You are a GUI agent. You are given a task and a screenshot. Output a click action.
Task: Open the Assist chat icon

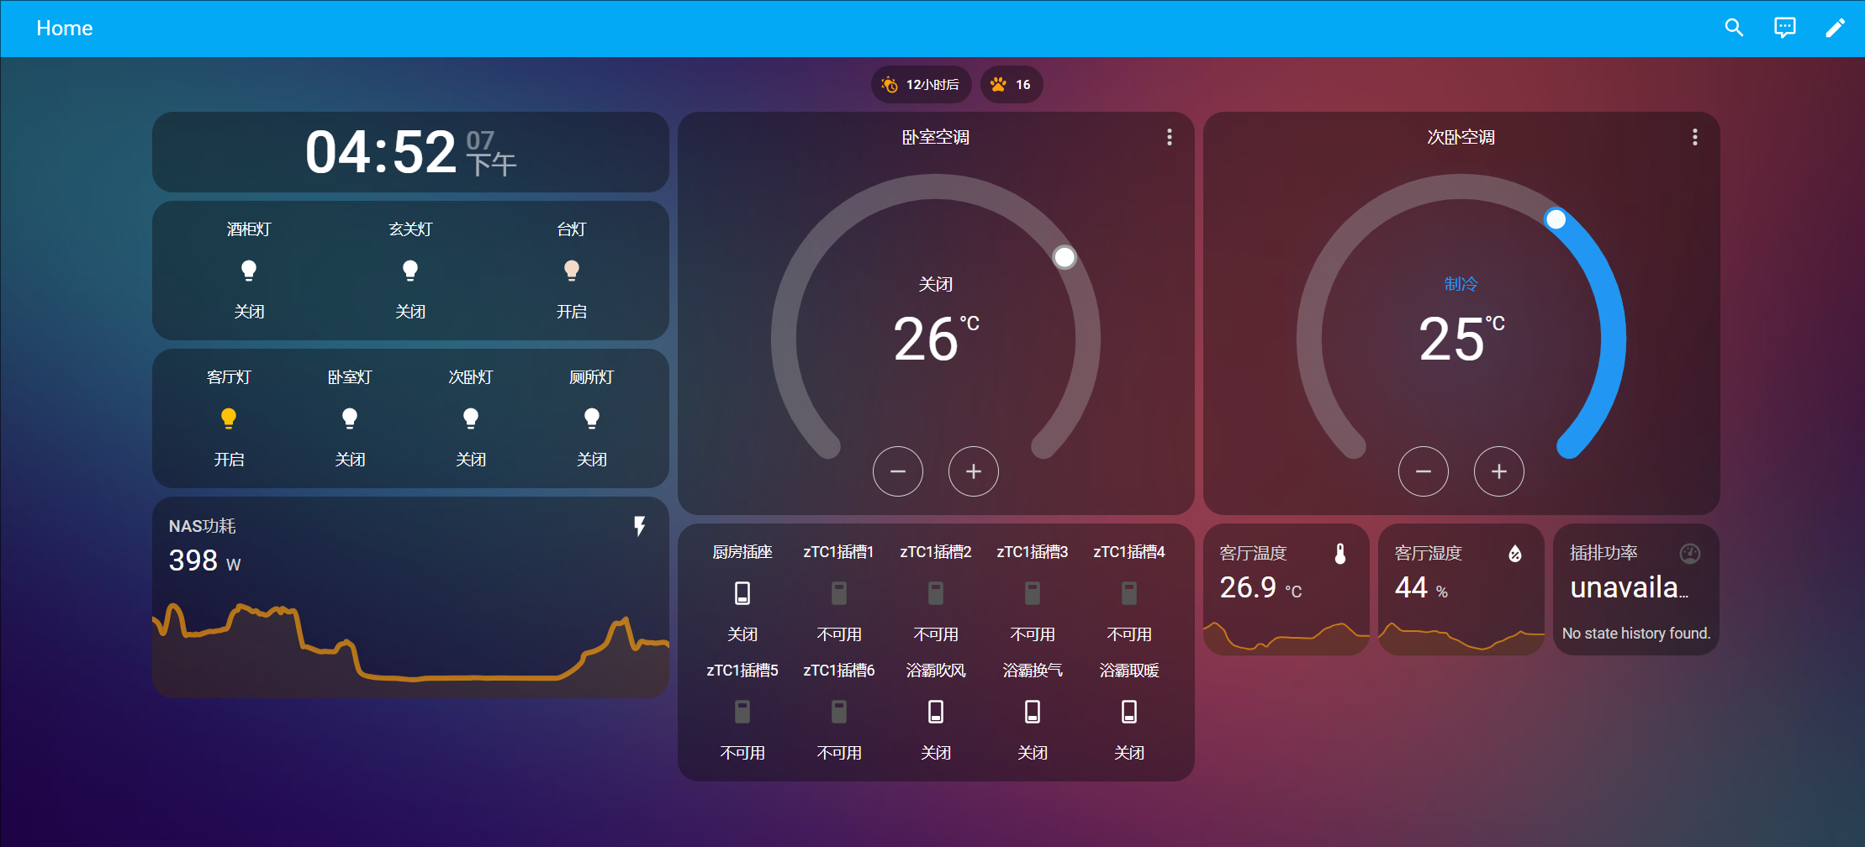pos(1784,28)
